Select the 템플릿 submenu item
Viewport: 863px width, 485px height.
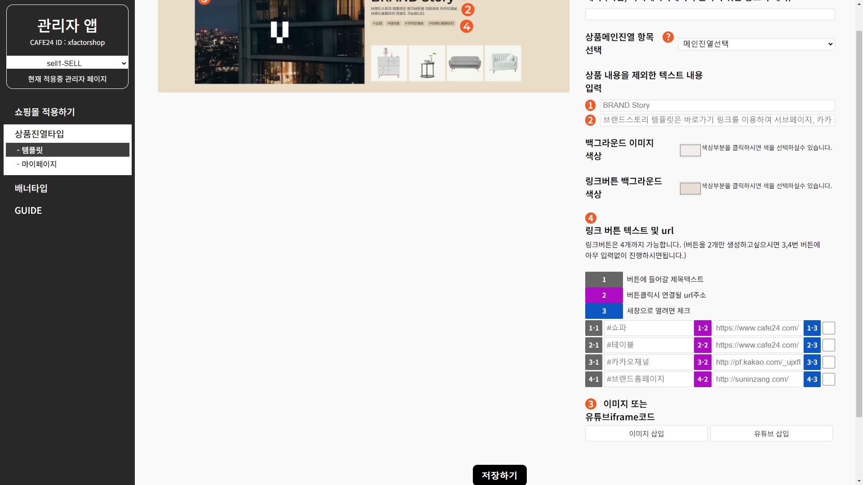pyautogui.click(x=67, y=150)
